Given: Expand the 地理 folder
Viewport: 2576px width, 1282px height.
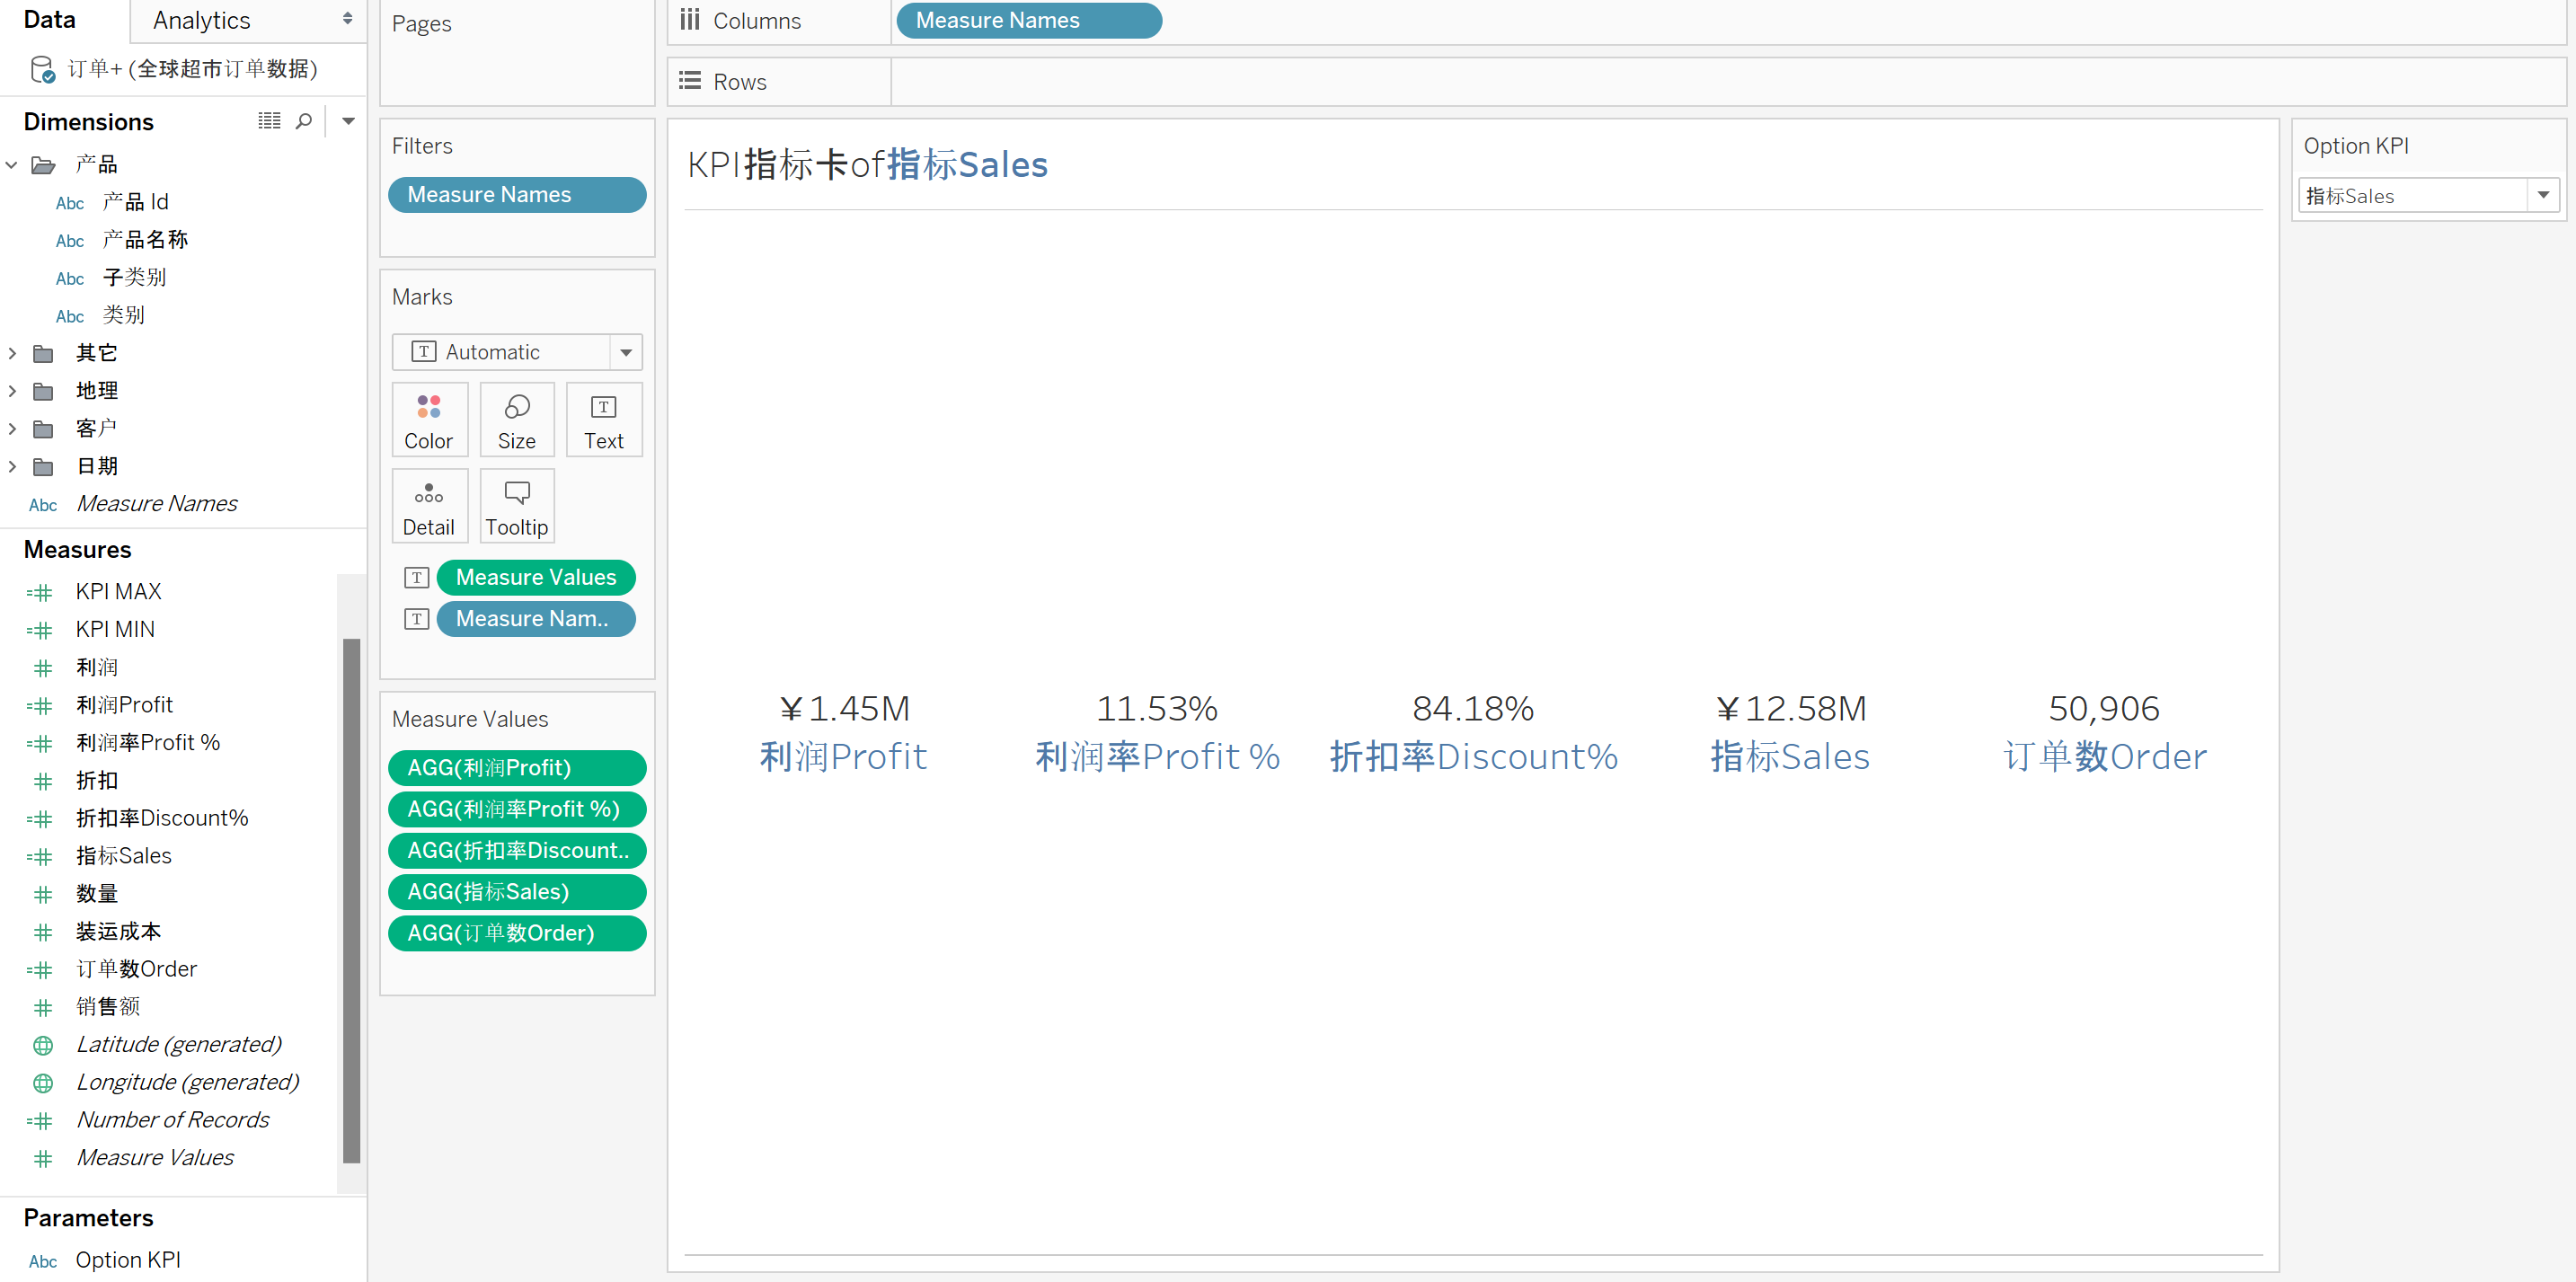Looking at the screenshot, I should tap(12, 391).
